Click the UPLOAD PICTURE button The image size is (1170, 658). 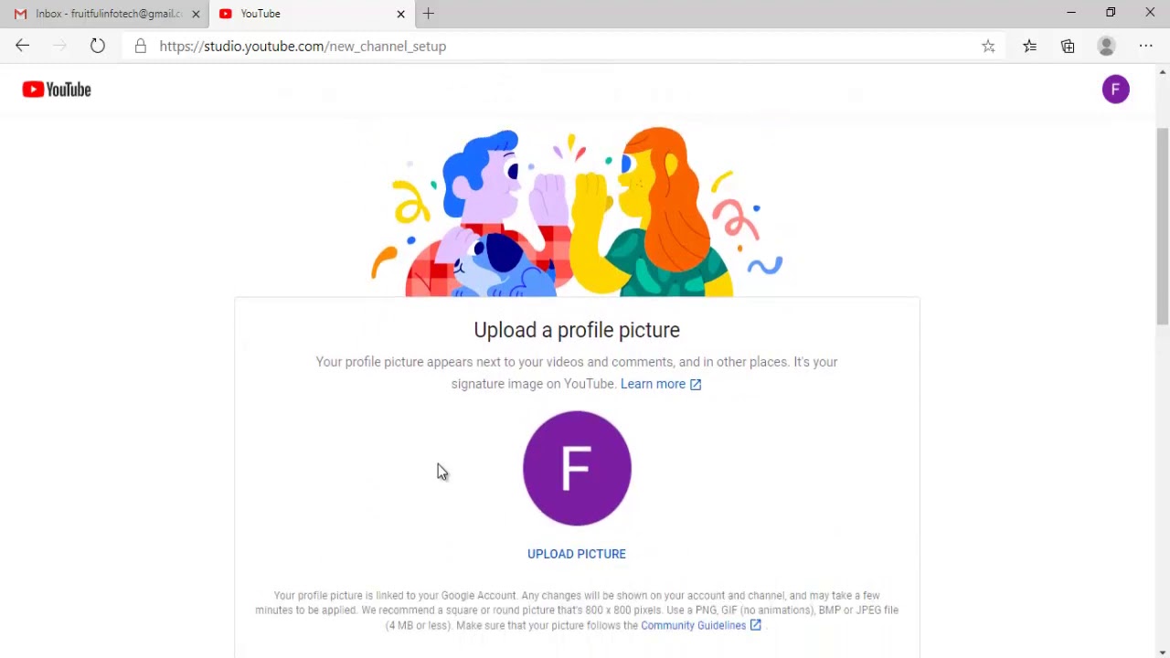pos(577,554)
